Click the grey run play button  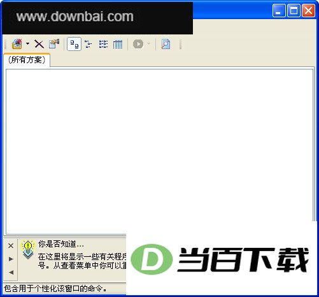tap(138, 44)
